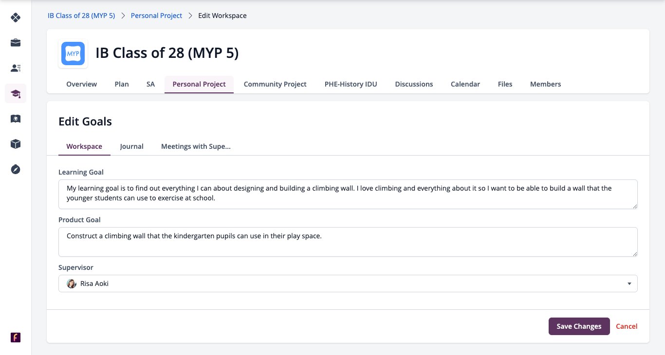Click the Supervisor field label
665x355 pixels.
76,267
